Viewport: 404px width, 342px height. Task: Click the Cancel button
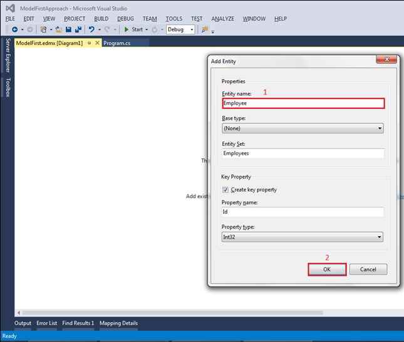368,269
